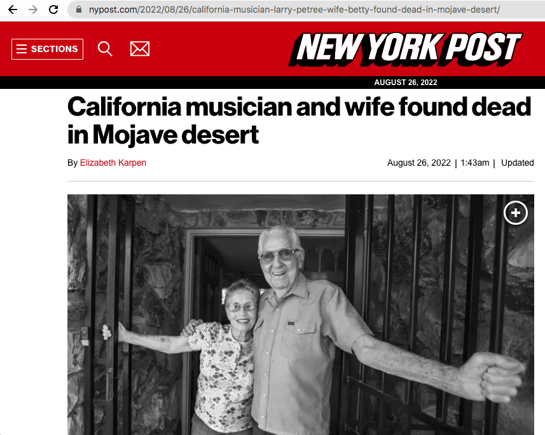Open author Elizabeth Karpen's page
Viewport: 545px width, 435px height.
[113, 163]
